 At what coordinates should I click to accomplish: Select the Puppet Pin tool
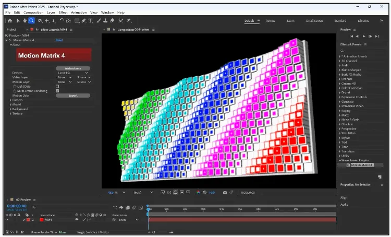(129, 21)
